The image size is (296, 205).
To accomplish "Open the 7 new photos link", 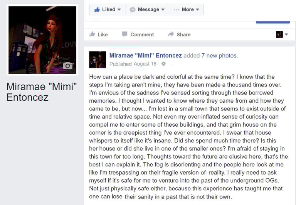I will point(219,56).
